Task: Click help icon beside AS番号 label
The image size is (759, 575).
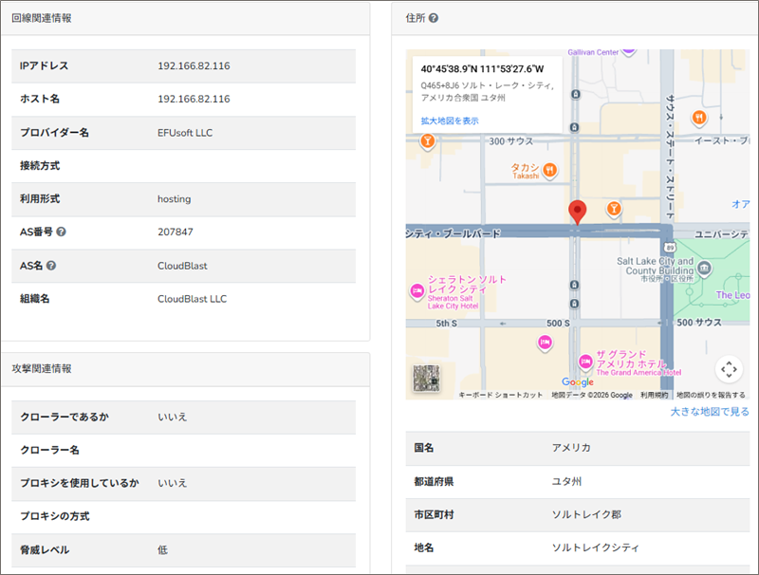Action: coord(62,232)
